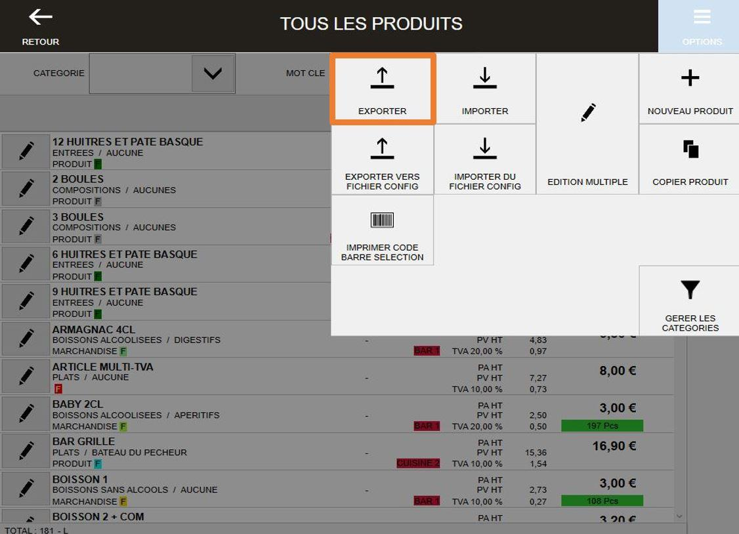Click yellow F flag on BOISSON 1 row
The height and width of the screenshot is (534, 739).
[123, 501]
